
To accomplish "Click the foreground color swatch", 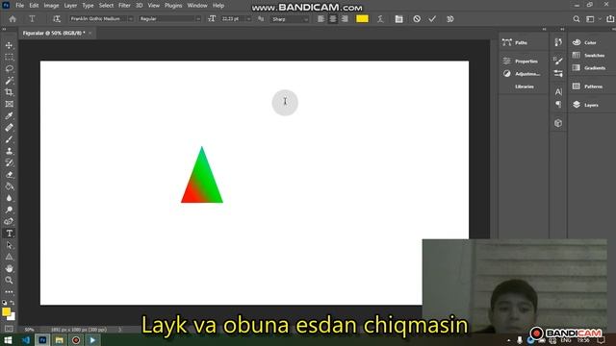I will (x=6, y=311).
